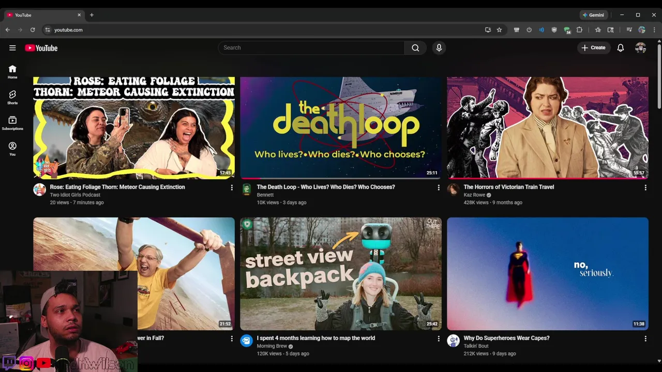Viewport: 662px width, 372px height.
Task: Bookmark this page with star icon
Action: click(x=499, y=30)
